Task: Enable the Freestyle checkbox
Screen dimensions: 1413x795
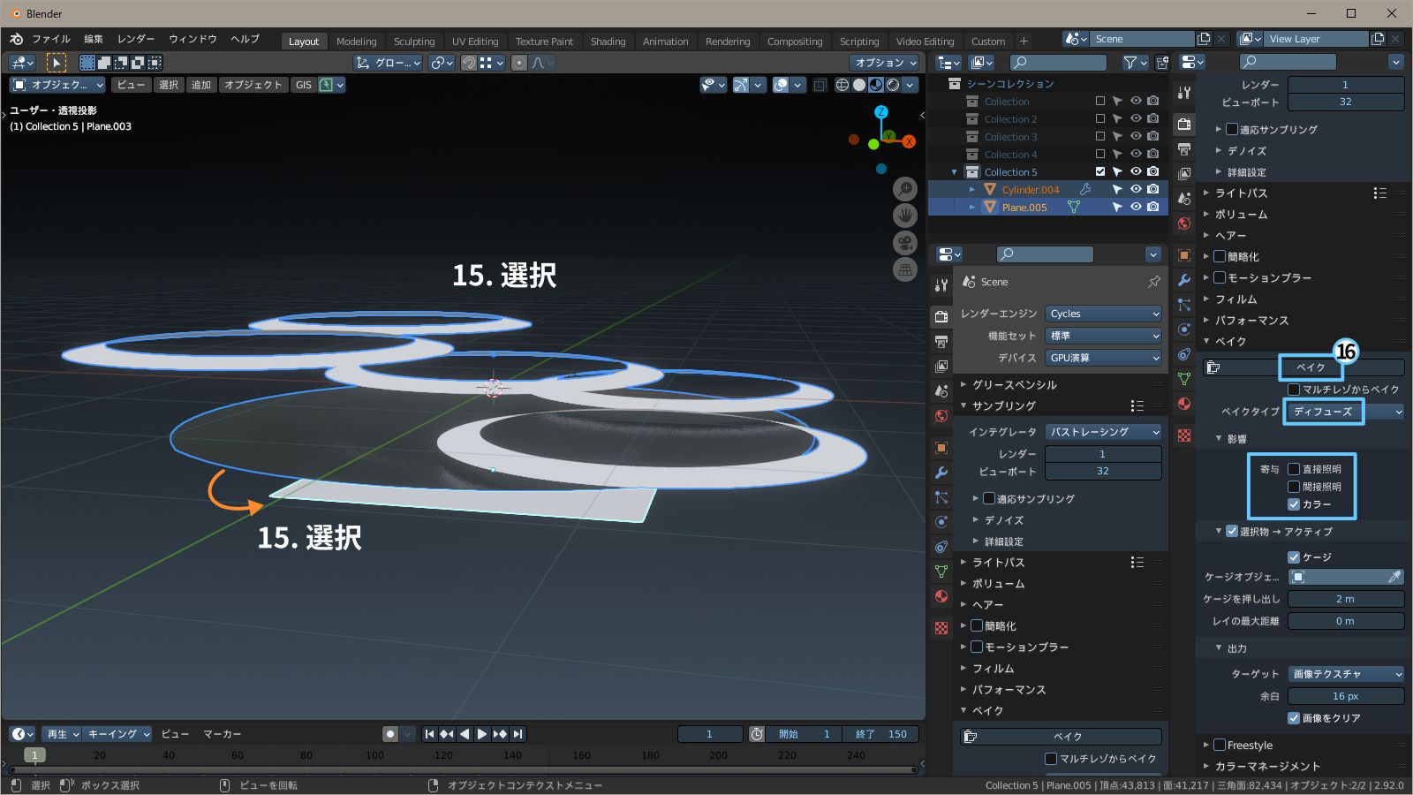Action: tap(1220, 745)
